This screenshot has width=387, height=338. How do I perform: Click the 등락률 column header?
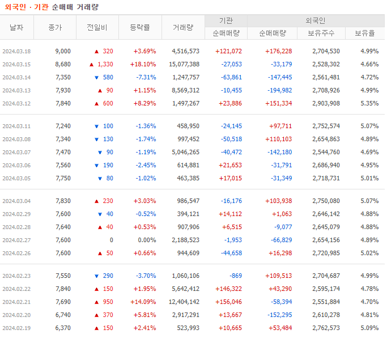[x=140, y=27]
